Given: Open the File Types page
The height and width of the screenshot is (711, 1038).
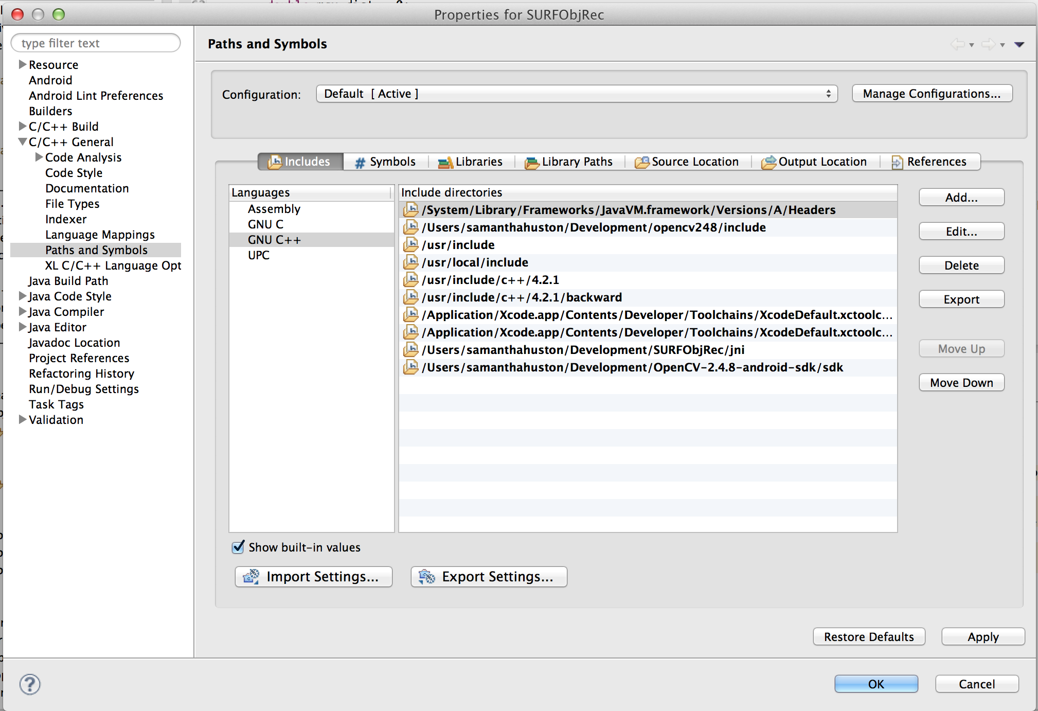Looking at the screenshot, I should 73,204.
